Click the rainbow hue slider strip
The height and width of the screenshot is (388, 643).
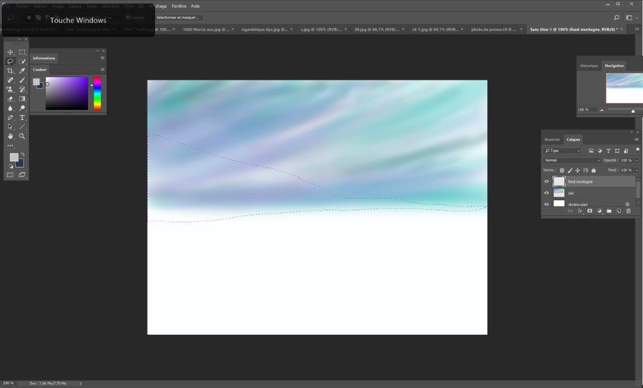click(97, 93)
